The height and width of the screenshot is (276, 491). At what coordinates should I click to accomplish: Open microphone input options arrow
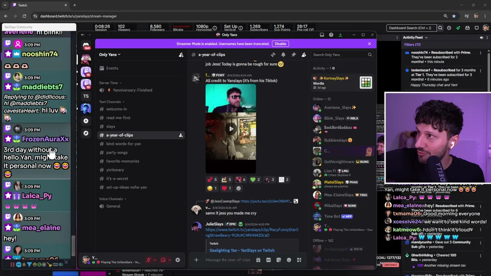(x=155, y=260)
